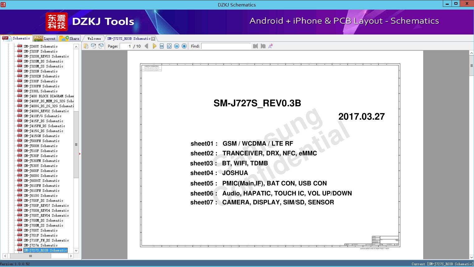Screen dimensions: 474x267
Task: Click the PDF icon beside SM-J320F Schematic
Action: coord(20,51)
